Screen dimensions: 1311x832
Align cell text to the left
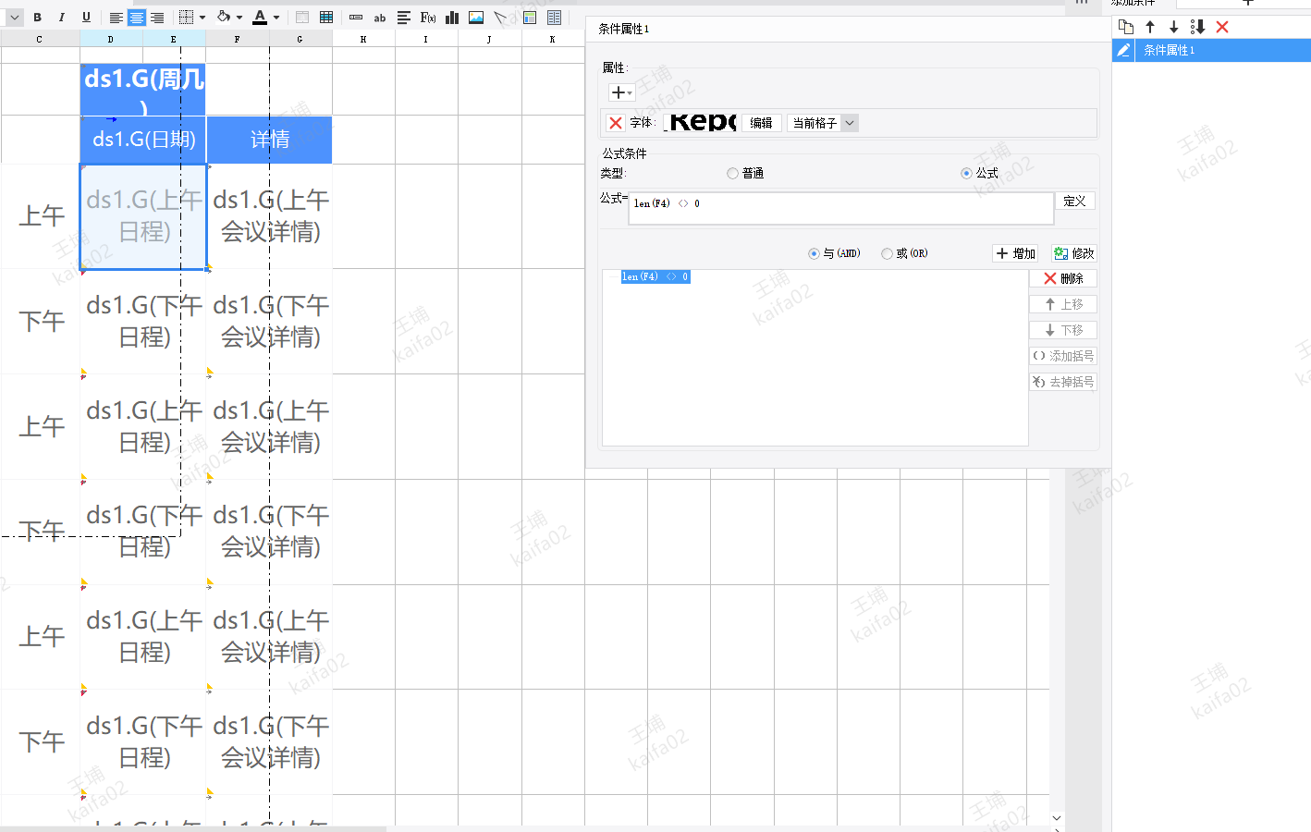[x=116, y=18]
